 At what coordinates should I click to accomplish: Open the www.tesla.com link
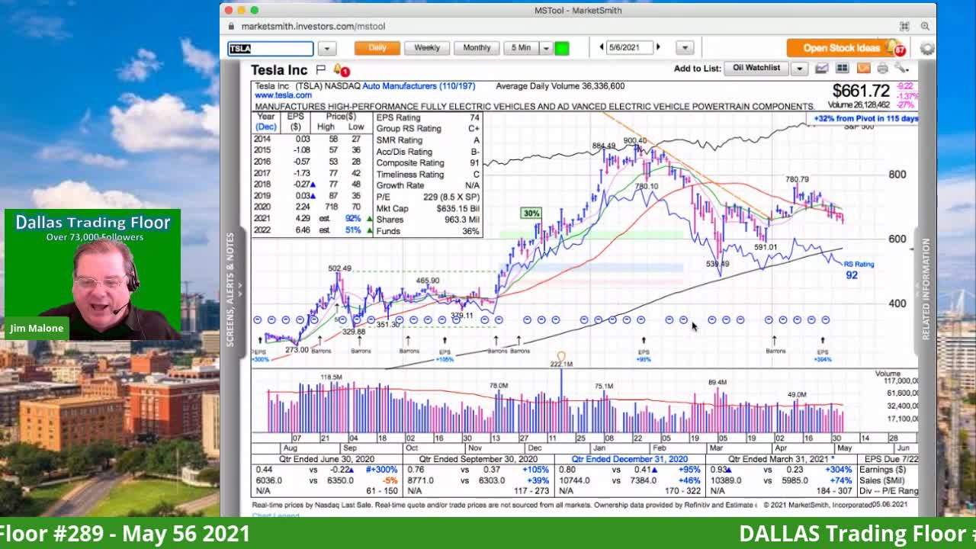(283, 95)
